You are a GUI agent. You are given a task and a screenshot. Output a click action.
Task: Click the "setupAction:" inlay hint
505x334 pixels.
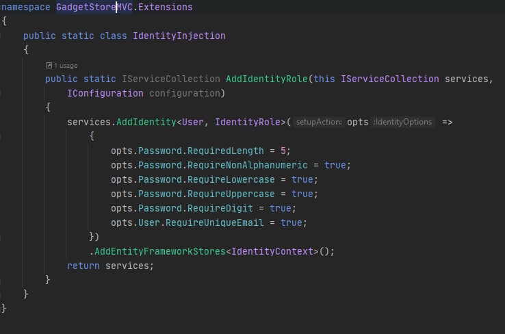point(319,122)
